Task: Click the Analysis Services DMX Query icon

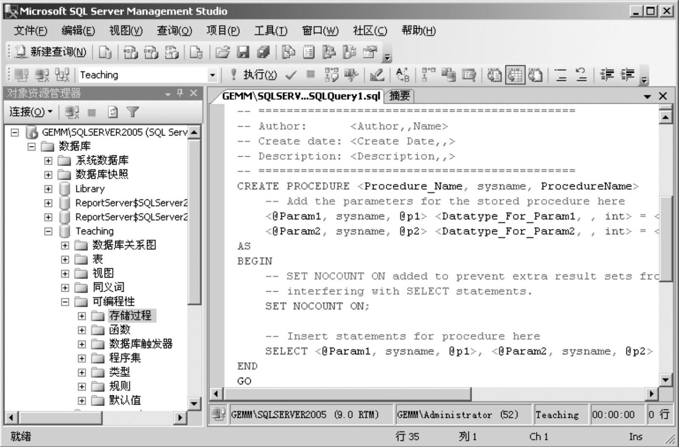Action: (x=151, y=52)
